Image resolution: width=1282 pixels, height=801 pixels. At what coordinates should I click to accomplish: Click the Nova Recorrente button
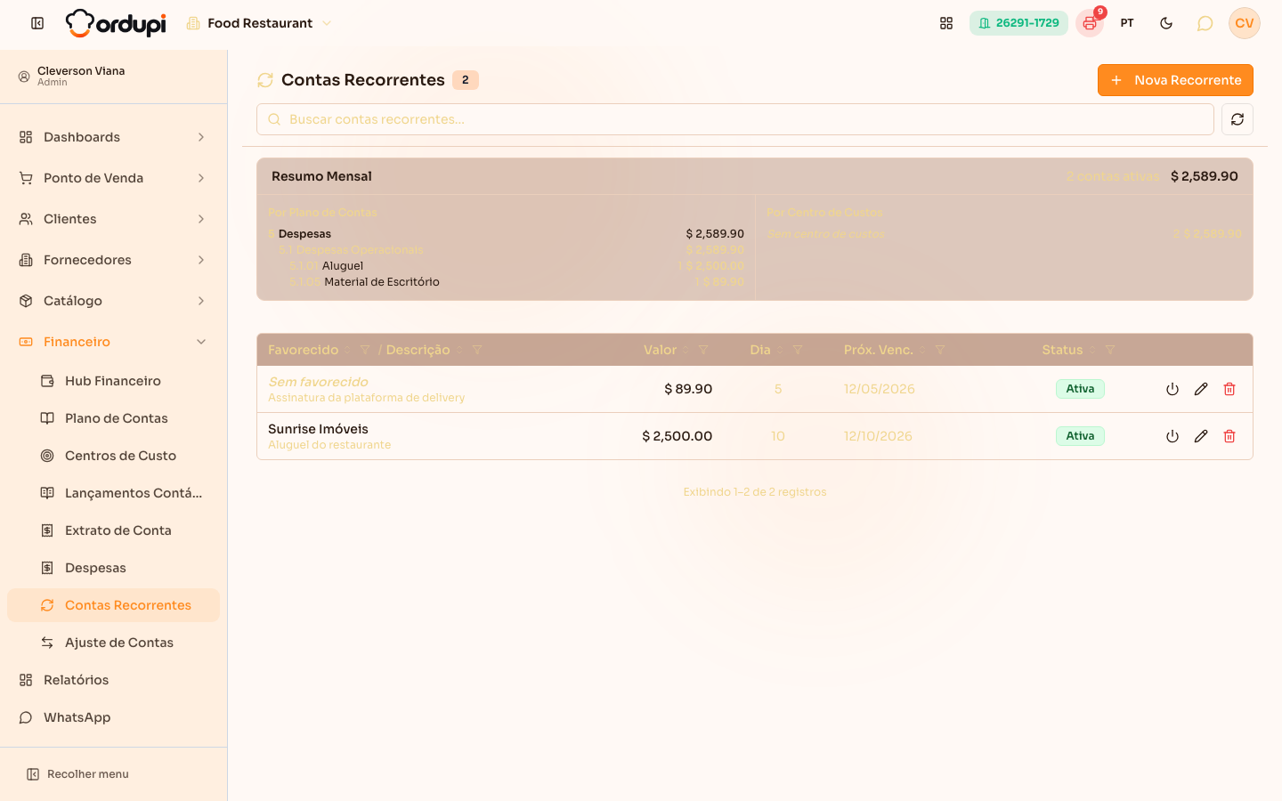(x=1175, y=80)
